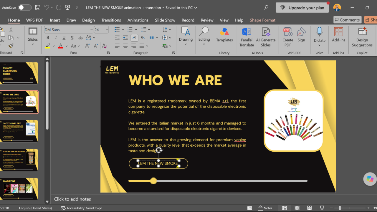Toggle the Notes pane in status bar
Viewport: 377px width, 212px height.
coord(265,208)
